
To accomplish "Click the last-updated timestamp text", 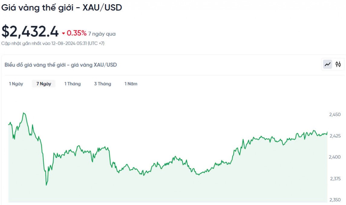I will [53, 43].
